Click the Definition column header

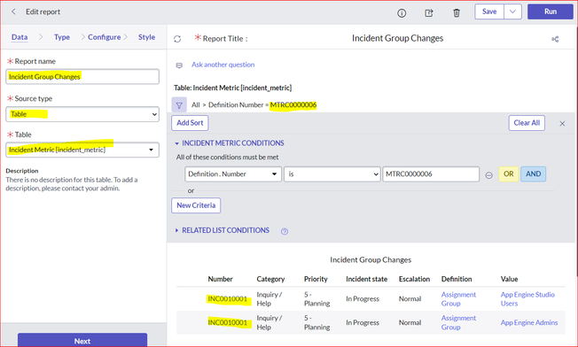coord(457,279)
